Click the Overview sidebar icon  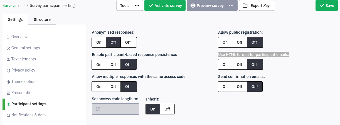8,37
